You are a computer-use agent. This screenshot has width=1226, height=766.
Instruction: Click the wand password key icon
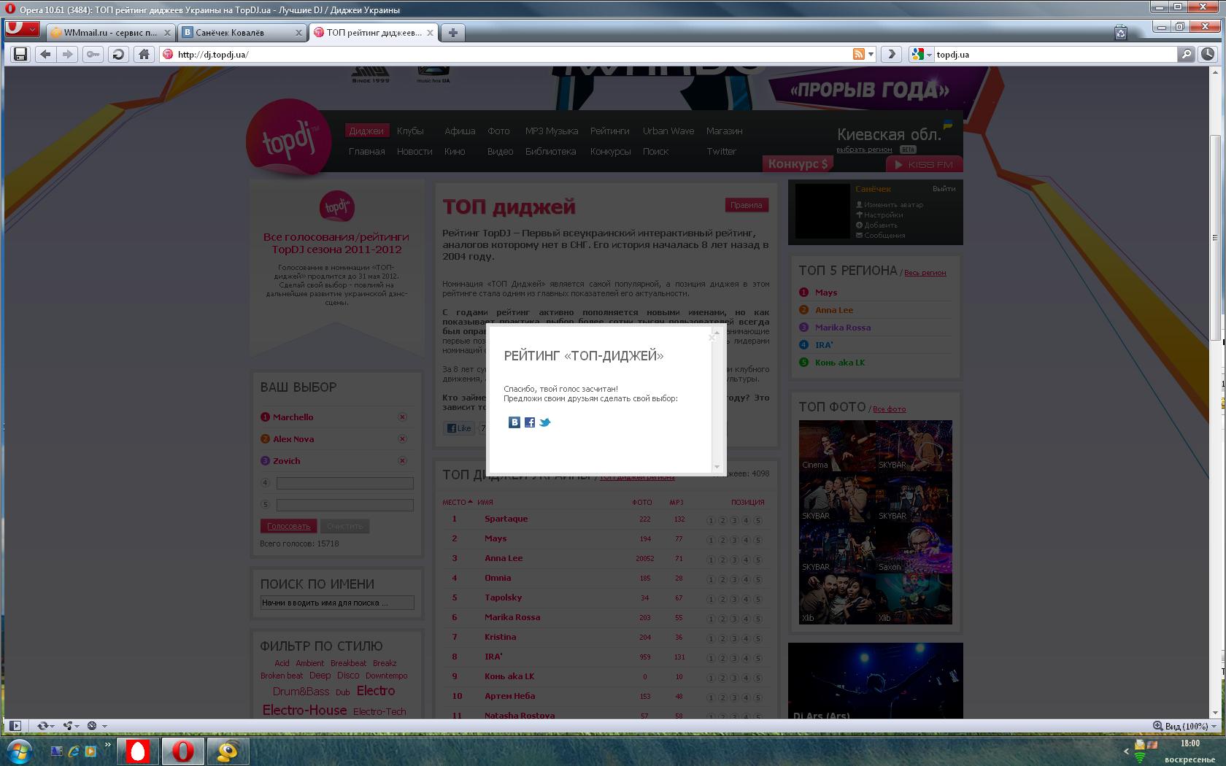[x=93, y=54]
